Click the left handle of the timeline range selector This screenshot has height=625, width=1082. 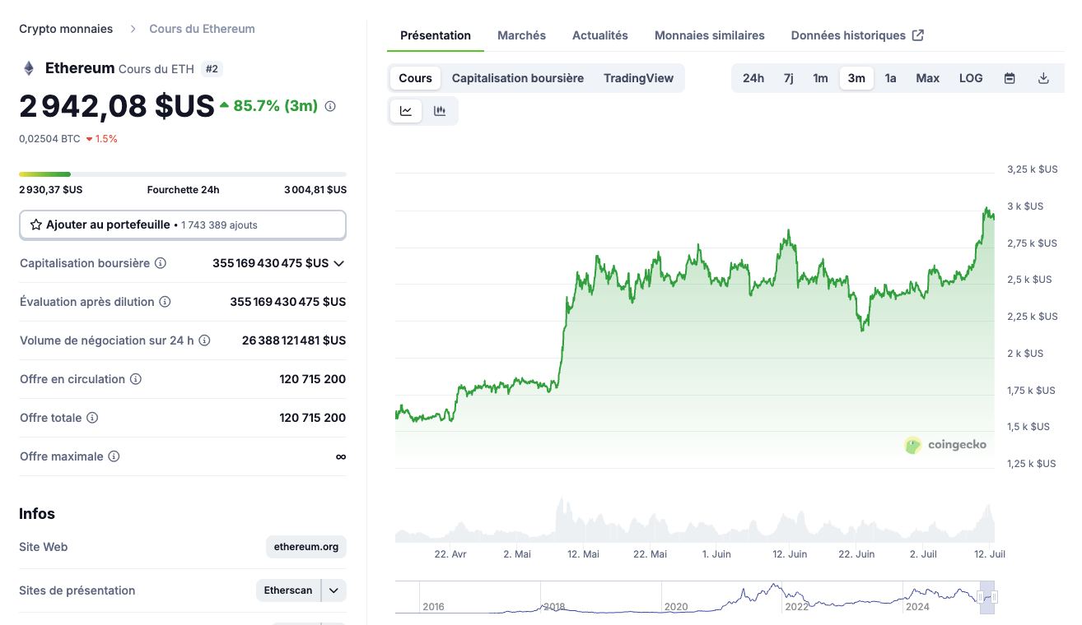pos(980,597)
